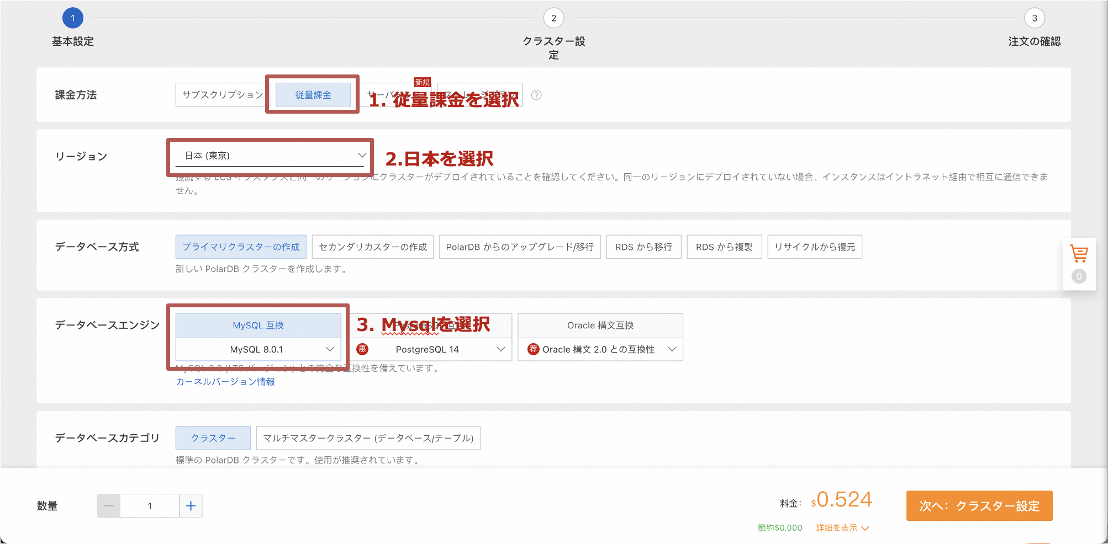Open the リージョン region dropdown

tap(270, 156)
